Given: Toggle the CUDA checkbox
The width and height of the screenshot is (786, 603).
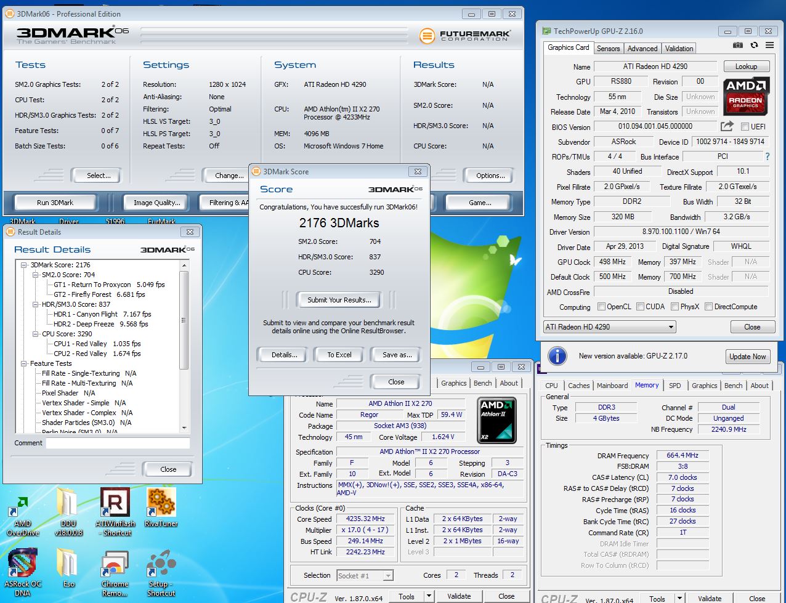Looking at the screenshot, I should tap(640, 307).
